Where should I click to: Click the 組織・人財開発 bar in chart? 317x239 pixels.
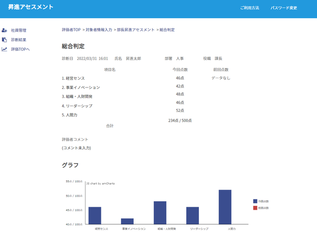pyautogui.click(x=160, y=213)
